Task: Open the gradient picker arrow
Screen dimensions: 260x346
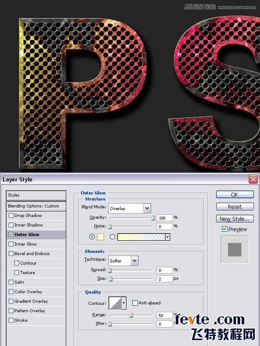Action: [168, 237]
